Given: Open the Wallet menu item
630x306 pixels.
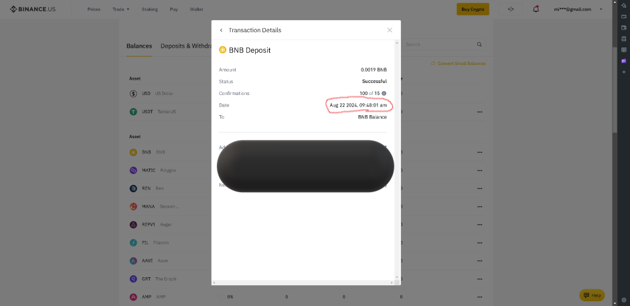Looking at the screenshot, I should 196,9.
